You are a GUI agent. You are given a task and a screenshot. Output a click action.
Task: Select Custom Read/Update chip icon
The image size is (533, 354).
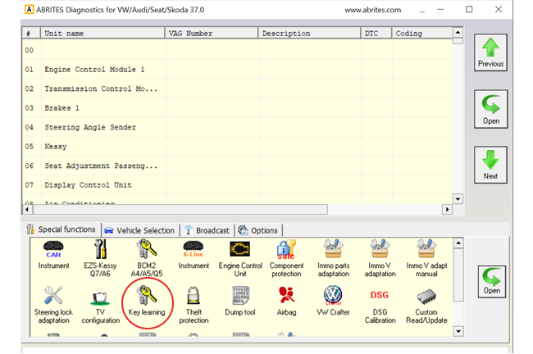[426, 305]
